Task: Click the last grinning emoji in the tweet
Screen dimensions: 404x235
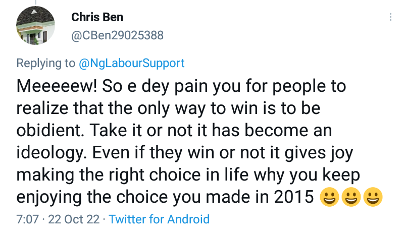Action: pyautogui.click(x=373, y=197)
